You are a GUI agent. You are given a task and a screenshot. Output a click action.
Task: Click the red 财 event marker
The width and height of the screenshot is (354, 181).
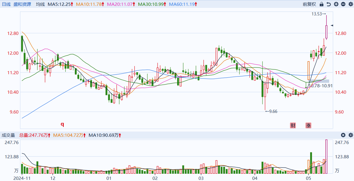point(293,125)
